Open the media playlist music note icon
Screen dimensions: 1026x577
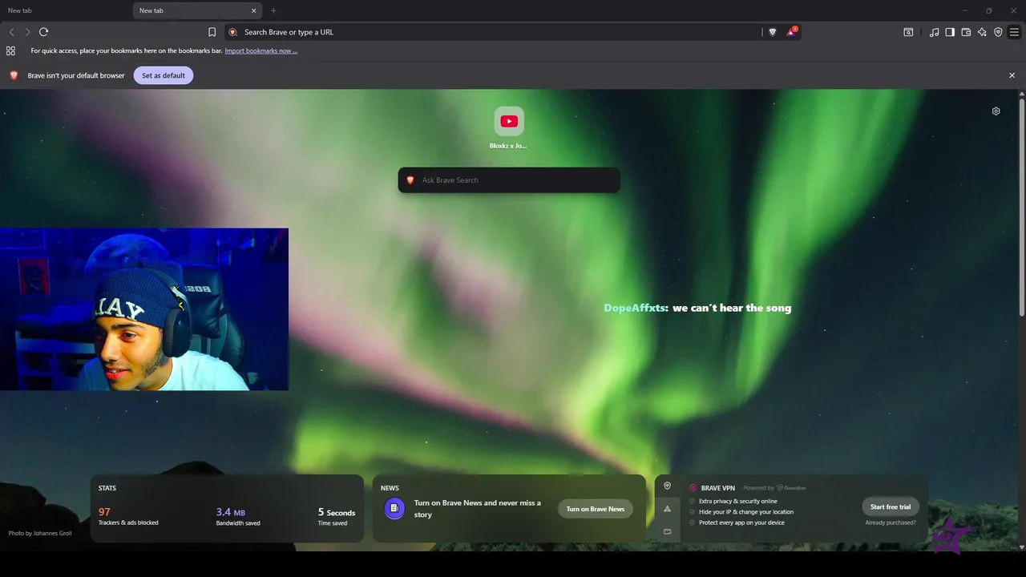(934, 32)
